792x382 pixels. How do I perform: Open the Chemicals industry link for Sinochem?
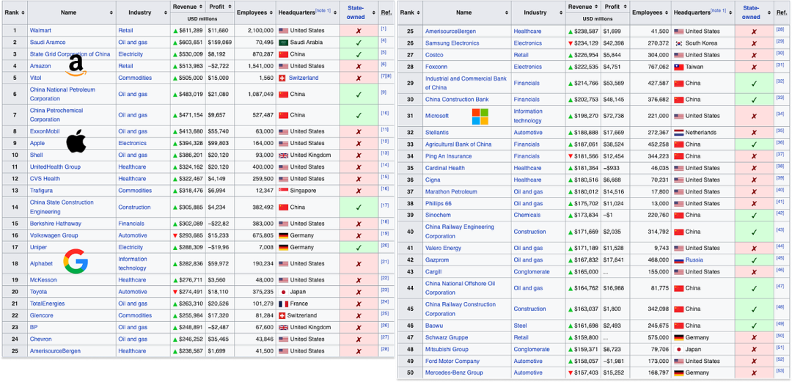(527, 215)
